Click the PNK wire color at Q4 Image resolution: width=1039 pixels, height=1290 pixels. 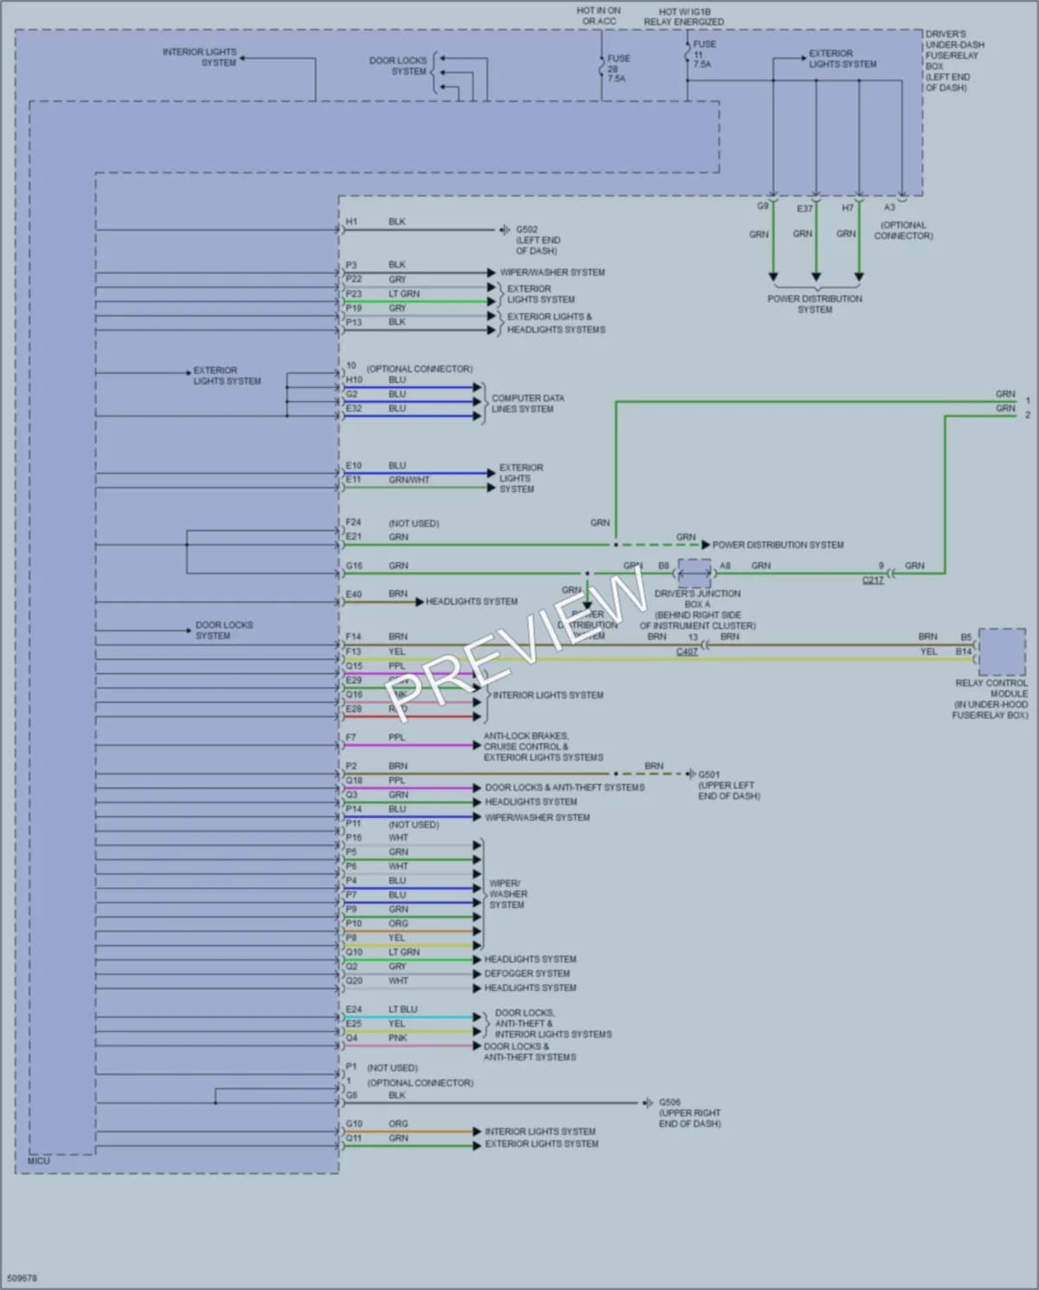pyautogui.click(x=397, y=1038)
